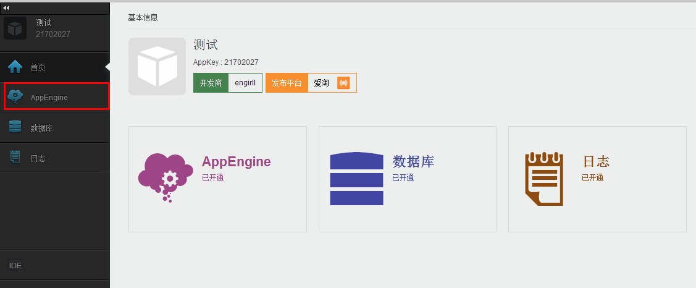Image resolution: width=696 pixels, height=288 pixels.
Task: Click the orange 发布平台 label
Action: click(287, 83)
